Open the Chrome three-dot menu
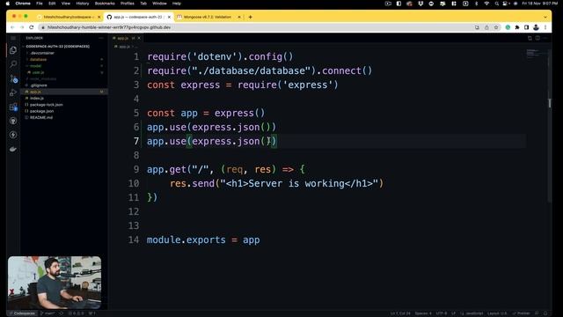 pyautogui.click(x=545, y=27)
